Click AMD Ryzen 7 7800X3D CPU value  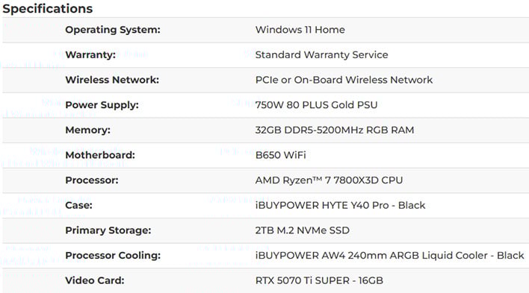(329, 180)
